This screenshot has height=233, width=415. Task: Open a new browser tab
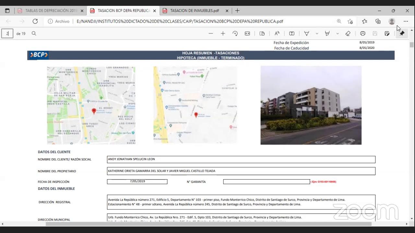237,11
